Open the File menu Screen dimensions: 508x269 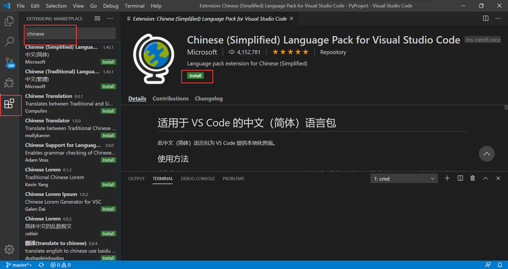21,6
